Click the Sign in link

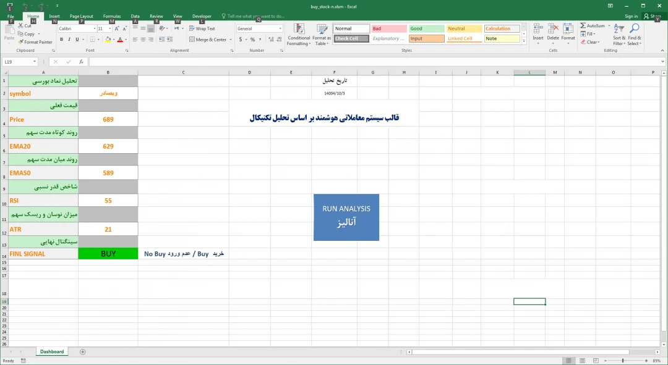(631, 16)
